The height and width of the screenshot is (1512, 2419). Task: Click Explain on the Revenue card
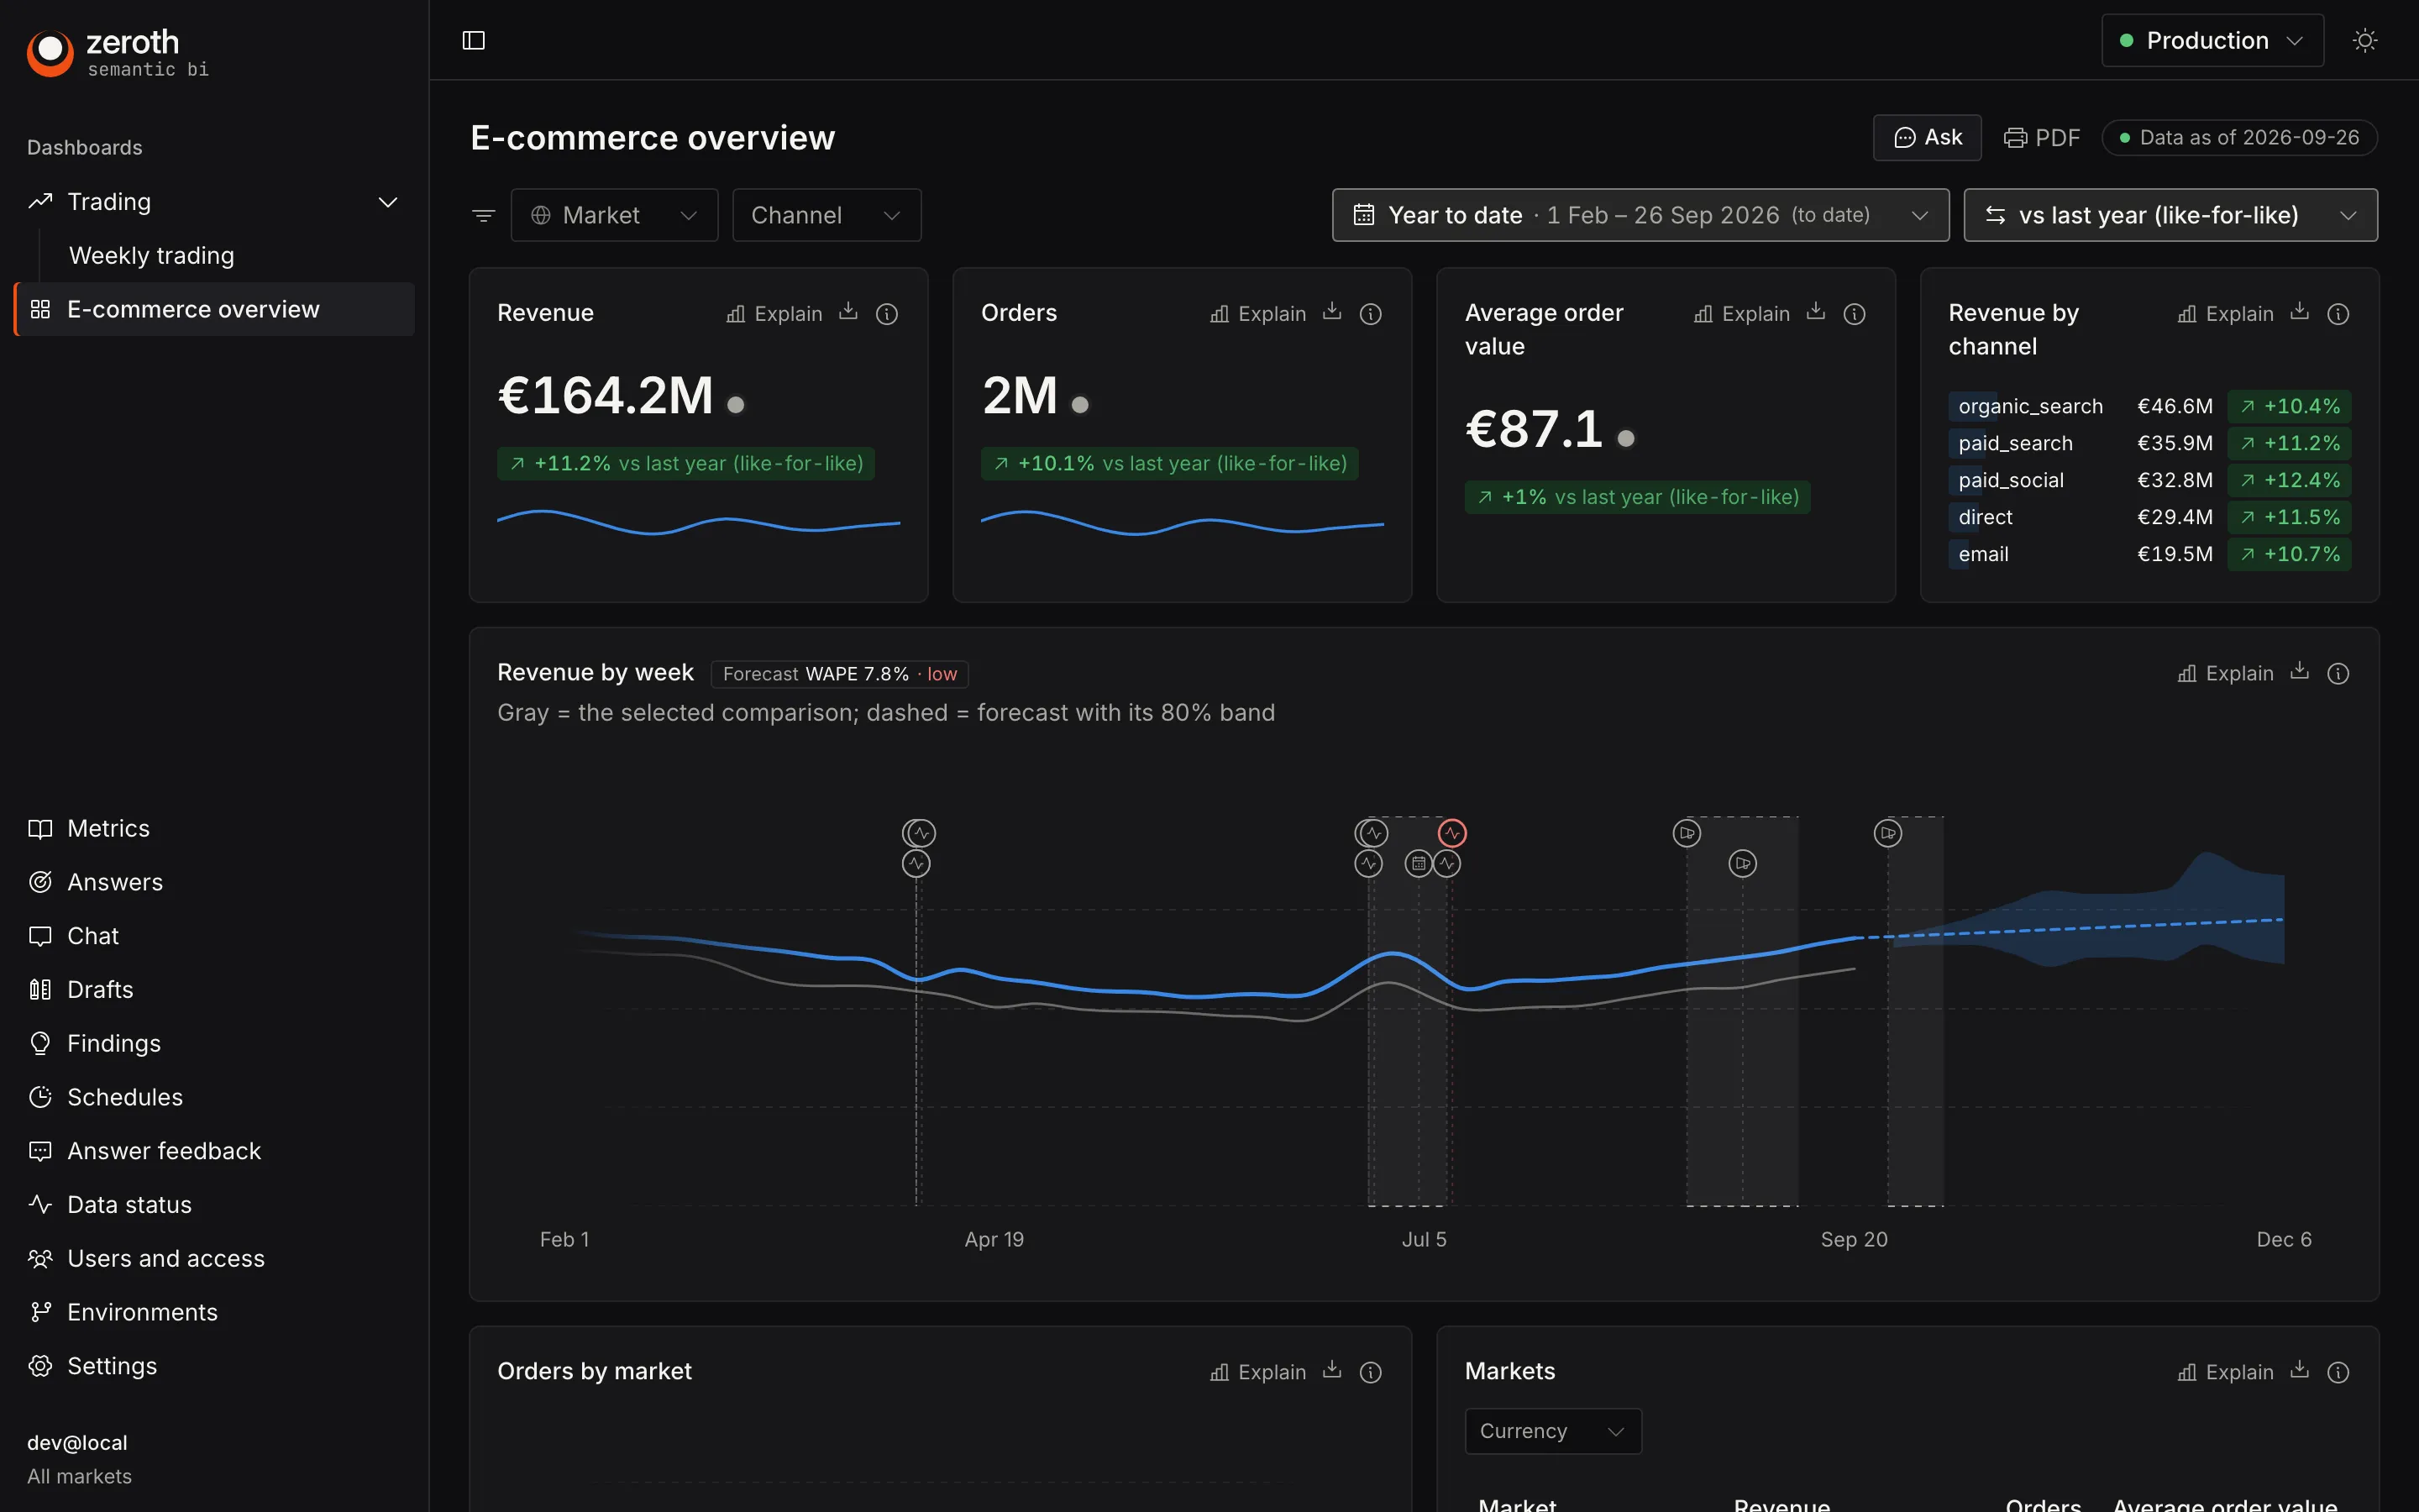click(x=774, y=314)
